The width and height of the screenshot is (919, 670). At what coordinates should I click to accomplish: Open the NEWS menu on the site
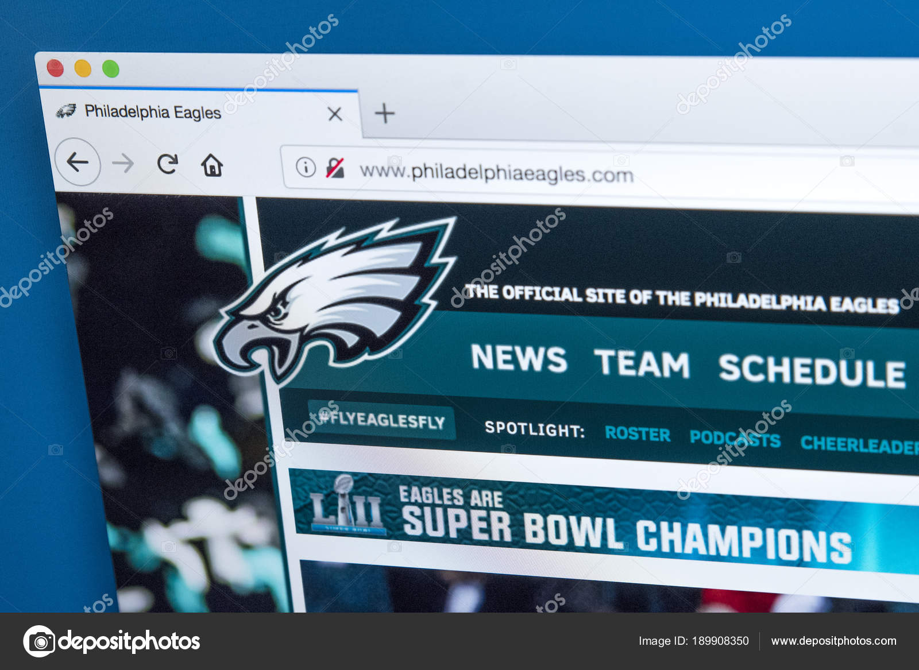(519, 358)
